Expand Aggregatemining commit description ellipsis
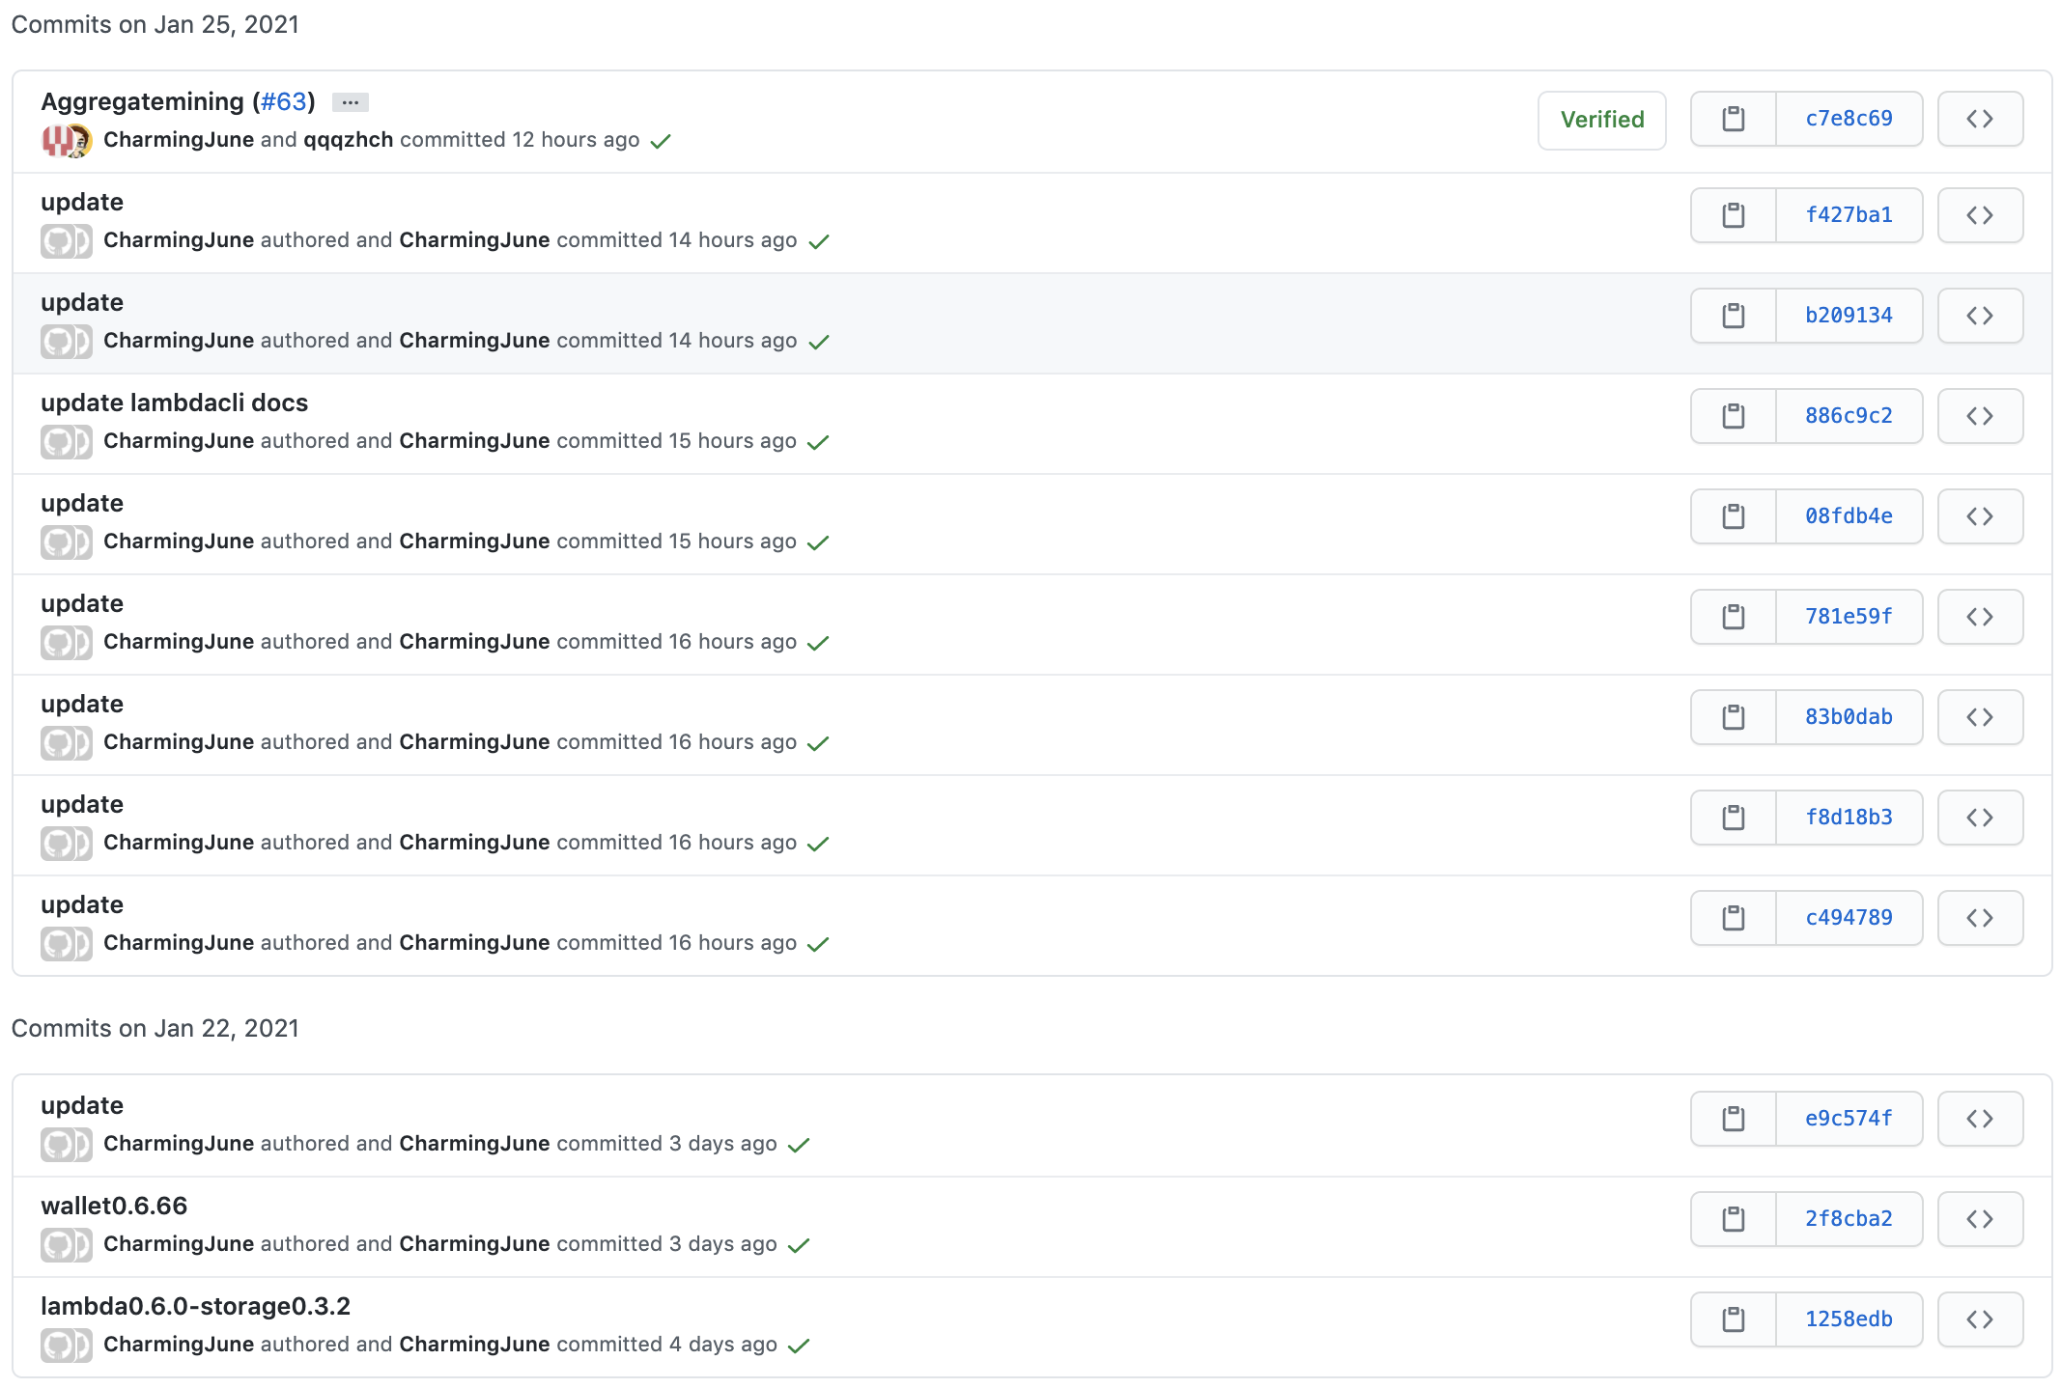 350,102
